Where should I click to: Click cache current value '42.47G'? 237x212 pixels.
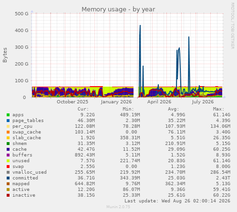(x=86, y=149)
